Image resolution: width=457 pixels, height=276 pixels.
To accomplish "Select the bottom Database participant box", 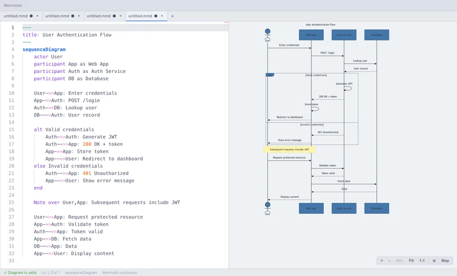I will point(376,208).
